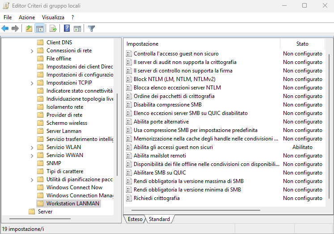Select Controlla l'accesso guest non sicuro
334x234 pixels.
pos(176,54)
